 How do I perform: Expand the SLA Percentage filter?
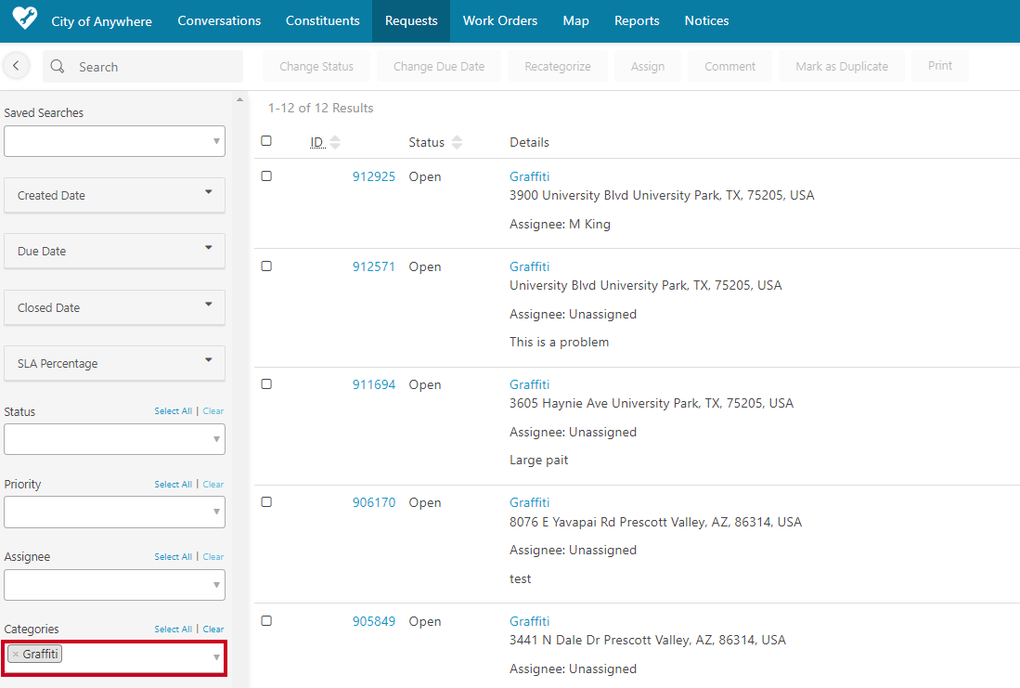(114, 363)
